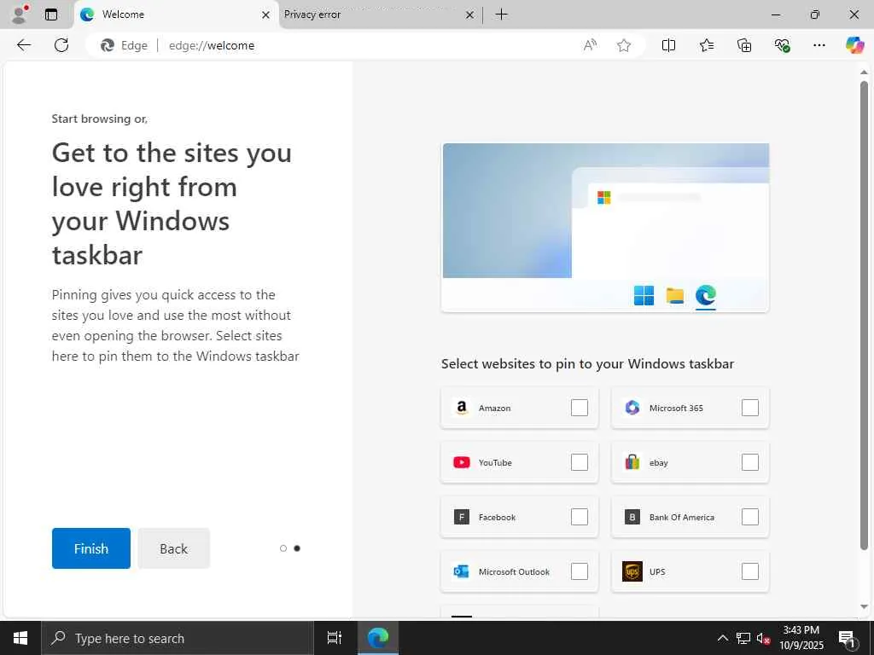This screenshot has width=874, height=655.
Task: Open the Favorites list icon
Action: coord(706,45)
